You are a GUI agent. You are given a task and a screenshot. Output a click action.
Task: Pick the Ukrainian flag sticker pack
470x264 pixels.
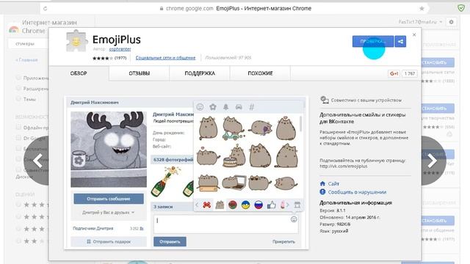click(245, 205)
